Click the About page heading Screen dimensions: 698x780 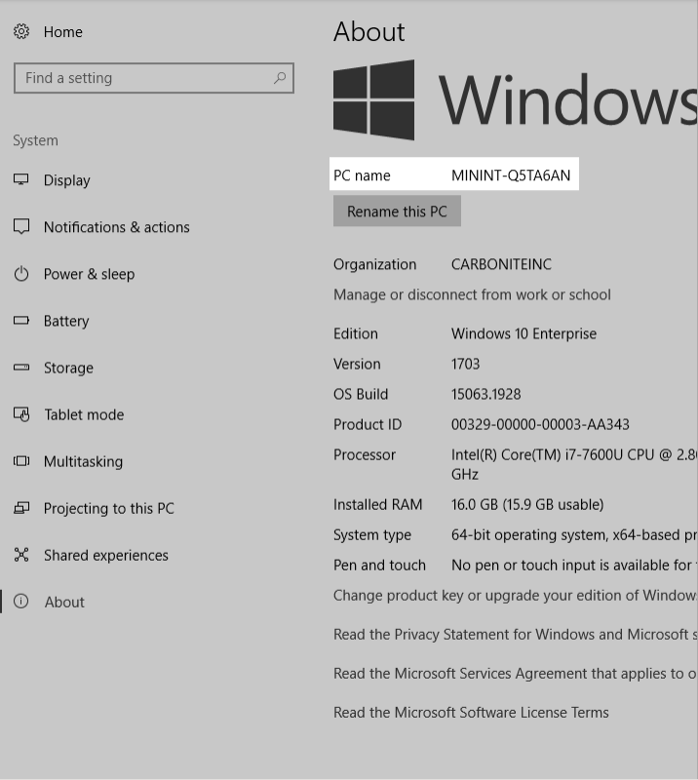tap(369, 31)
